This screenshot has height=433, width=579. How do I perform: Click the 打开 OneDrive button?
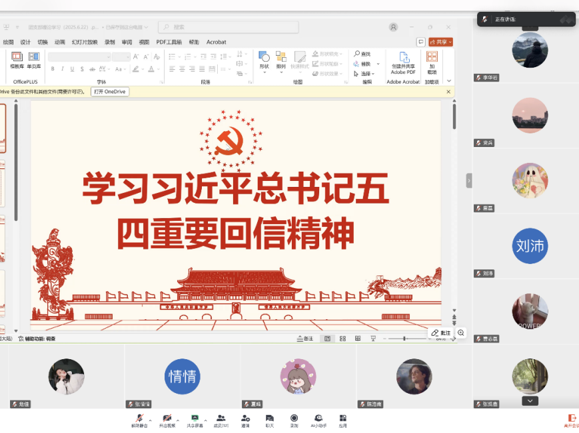click(x=109, y=92)
